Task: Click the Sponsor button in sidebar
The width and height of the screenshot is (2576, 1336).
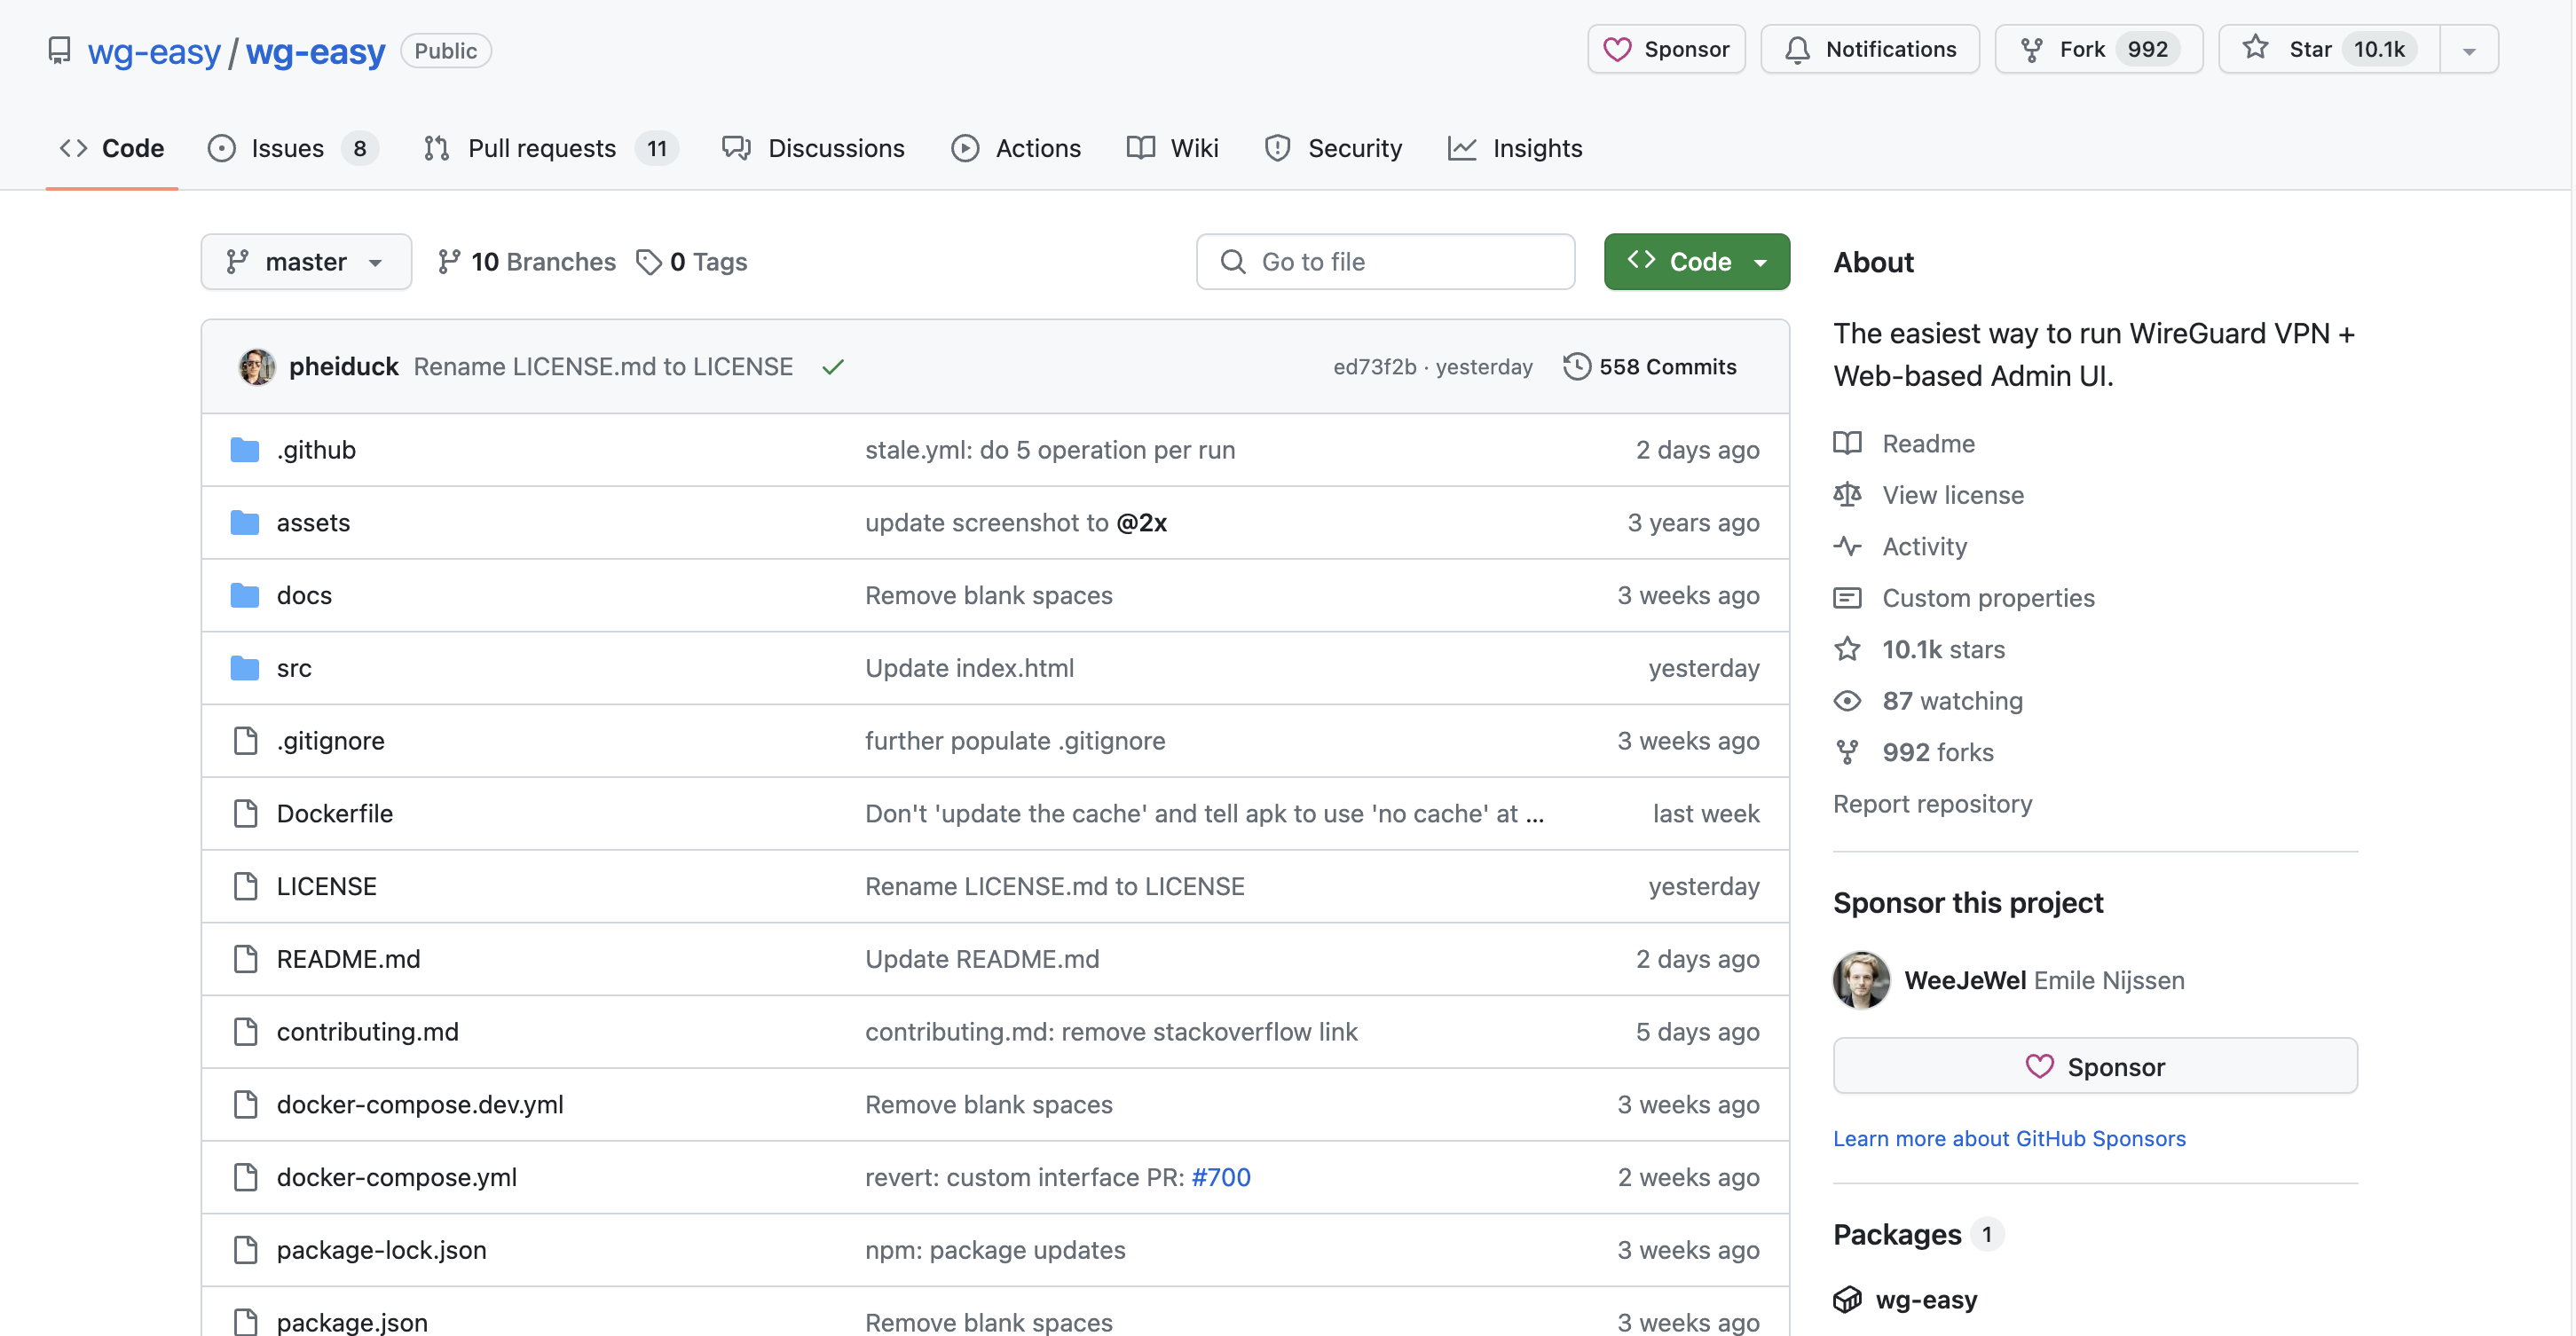Action: click(x=2095, y=1066)
